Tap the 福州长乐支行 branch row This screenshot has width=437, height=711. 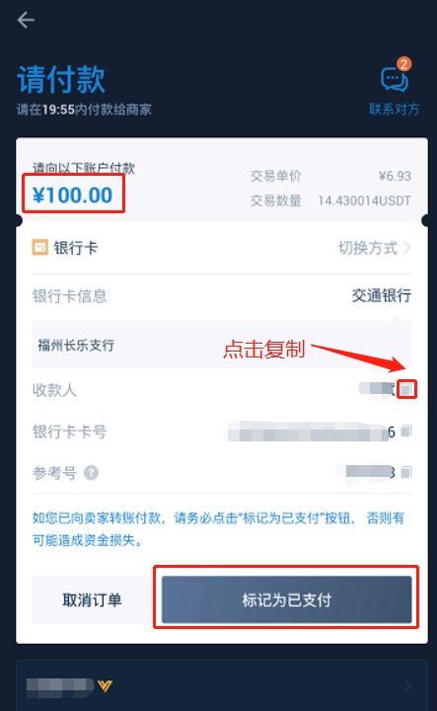(221, 345)
